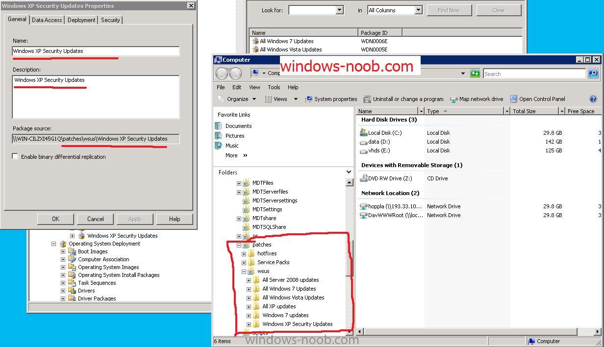The height and width of the screenshot is (347, 604).
Task: Collapse the wsus folder tree node
Action: coord(244,271)
